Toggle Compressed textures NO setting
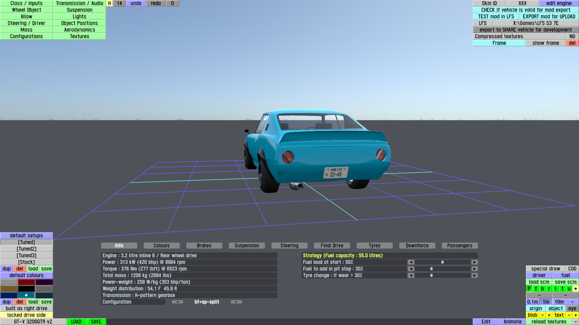 [572, 36]
